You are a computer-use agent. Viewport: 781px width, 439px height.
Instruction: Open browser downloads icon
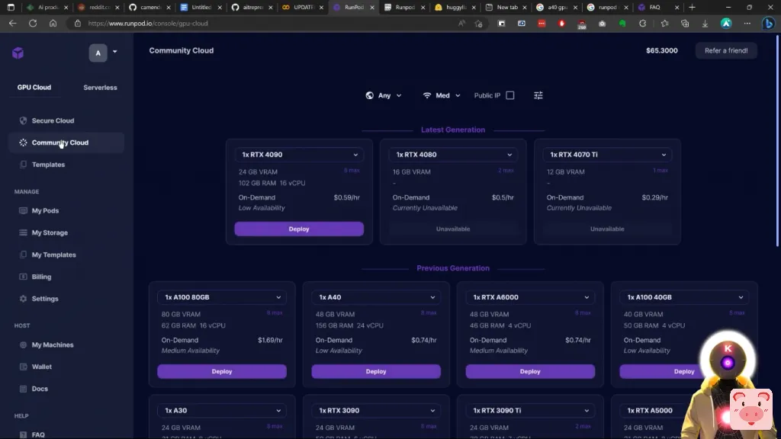[x=705, y=24]
